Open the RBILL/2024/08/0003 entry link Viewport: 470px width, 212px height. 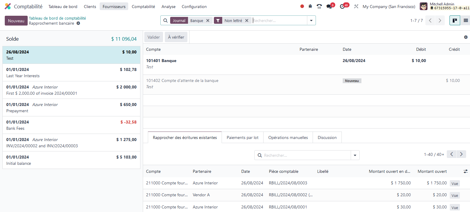(x=288, y=183)
